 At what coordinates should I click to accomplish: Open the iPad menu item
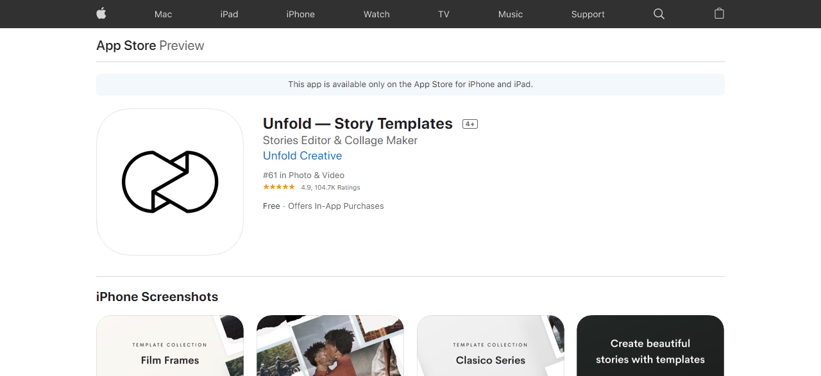[229, 14]
